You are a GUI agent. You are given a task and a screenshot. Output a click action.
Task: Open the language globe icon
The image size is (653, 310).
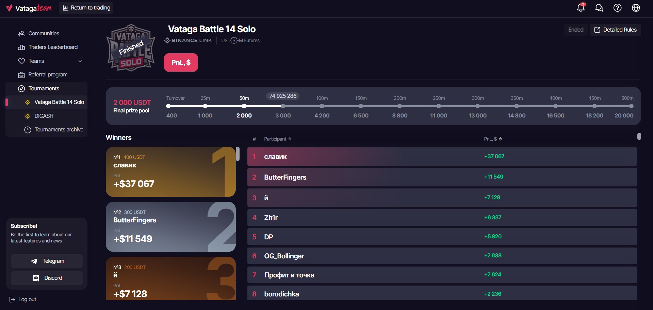pyautogui.click(x=636, y=8)
